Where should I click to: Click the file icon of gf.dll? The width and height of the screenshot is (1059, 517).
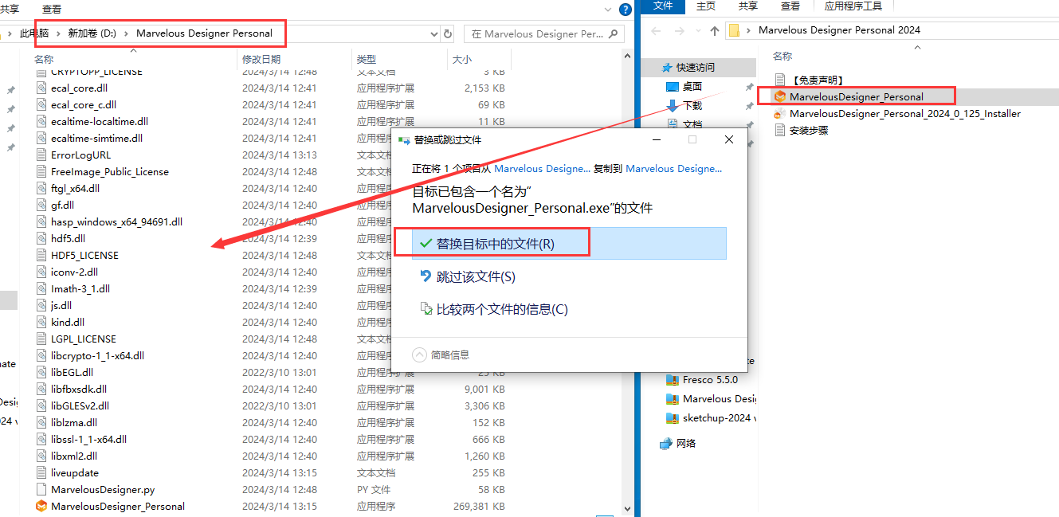point(41,205)
